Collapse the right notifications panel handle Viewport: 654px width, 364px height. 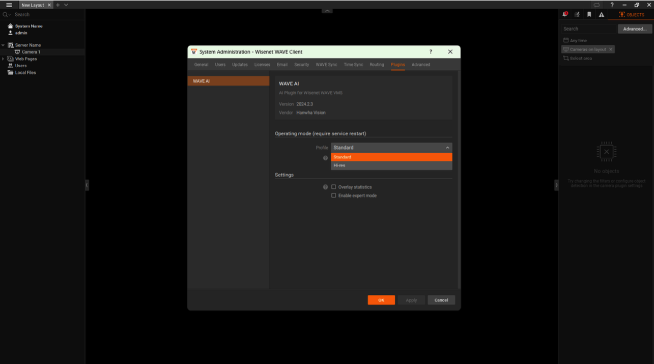556,185
